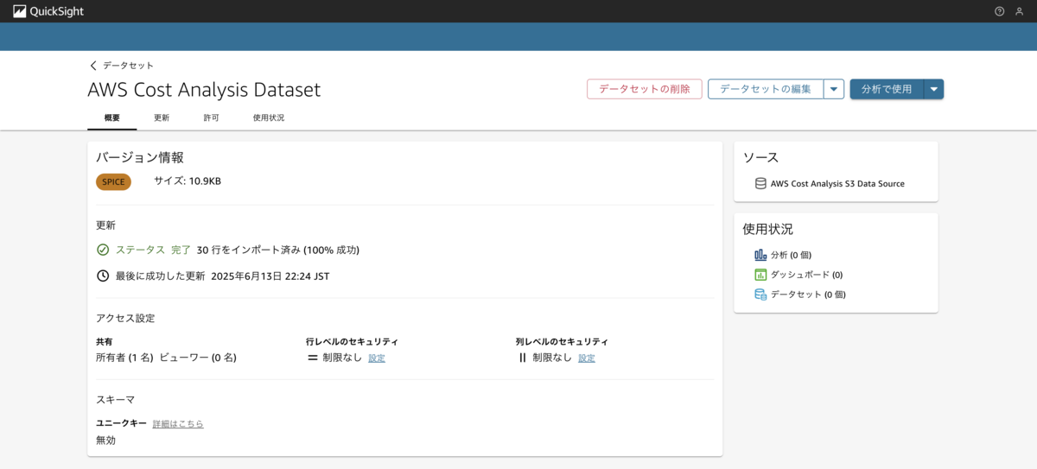Click the 30 行をインポート済み text

248,250
